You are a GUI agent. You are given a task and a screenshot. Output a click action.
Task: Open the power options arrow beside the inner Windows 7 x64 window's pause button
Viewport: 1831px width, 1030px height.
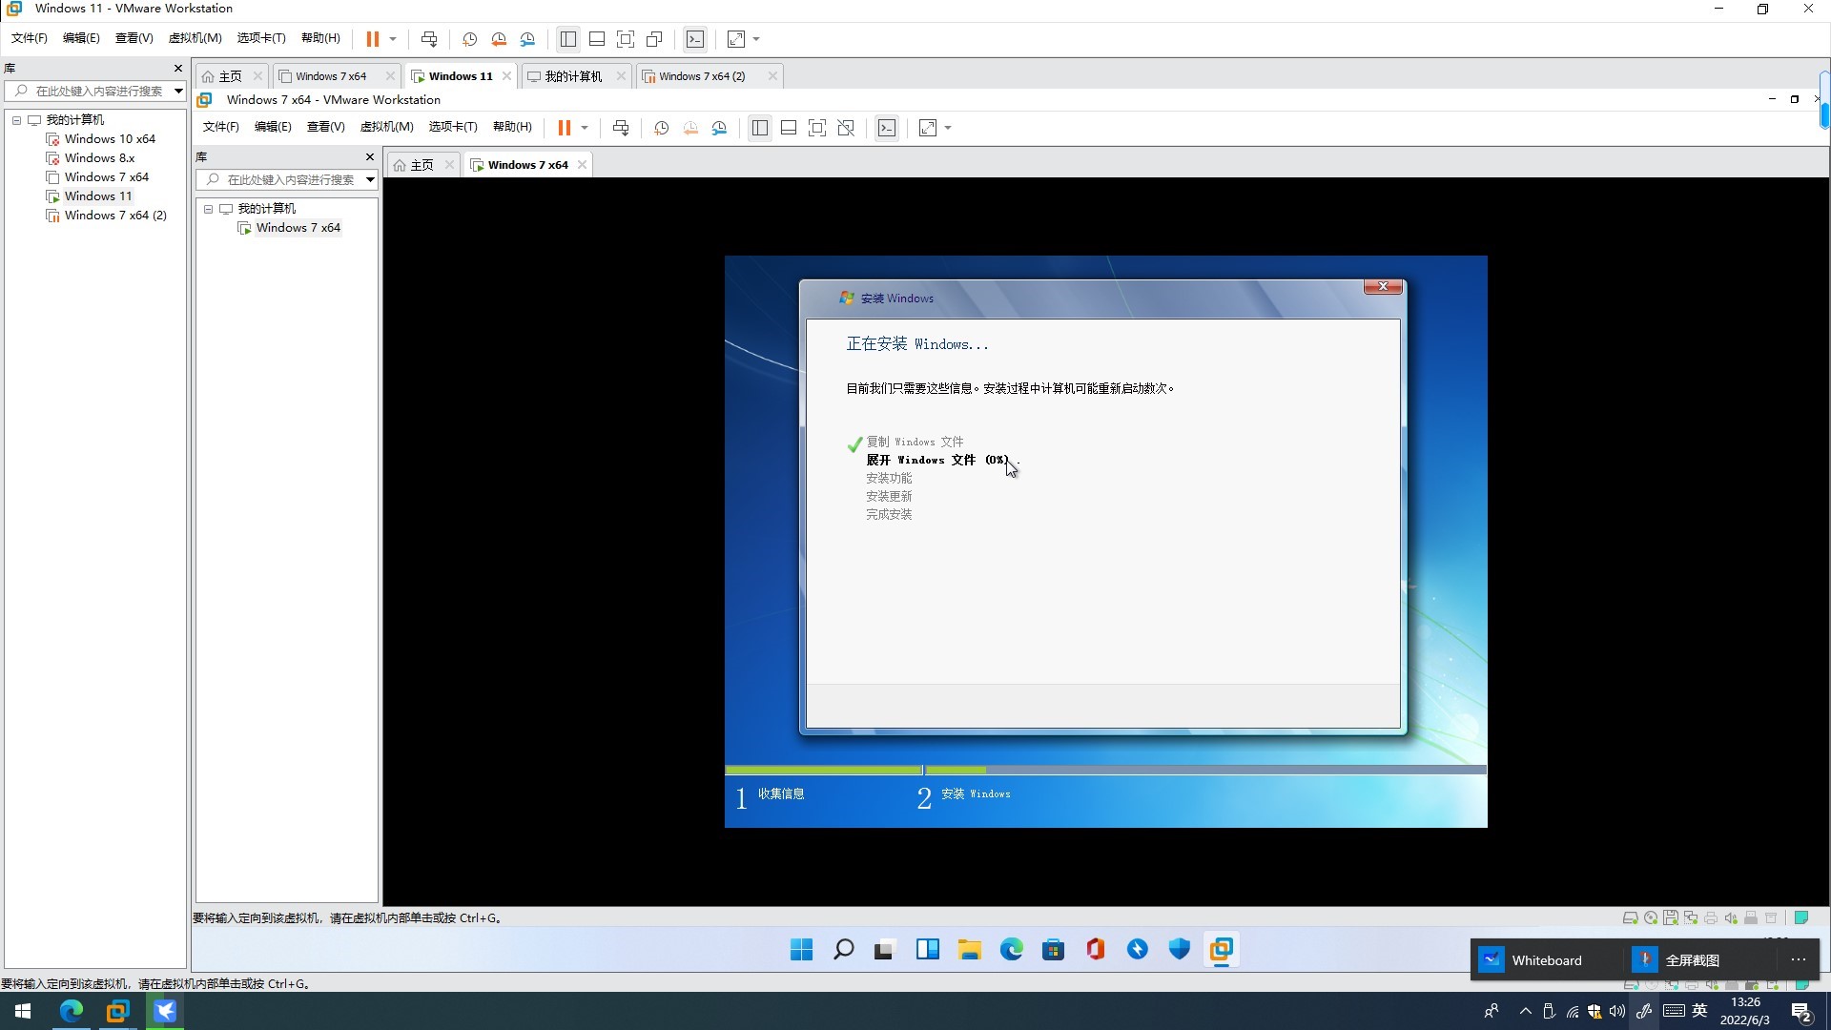click(585, 128)
